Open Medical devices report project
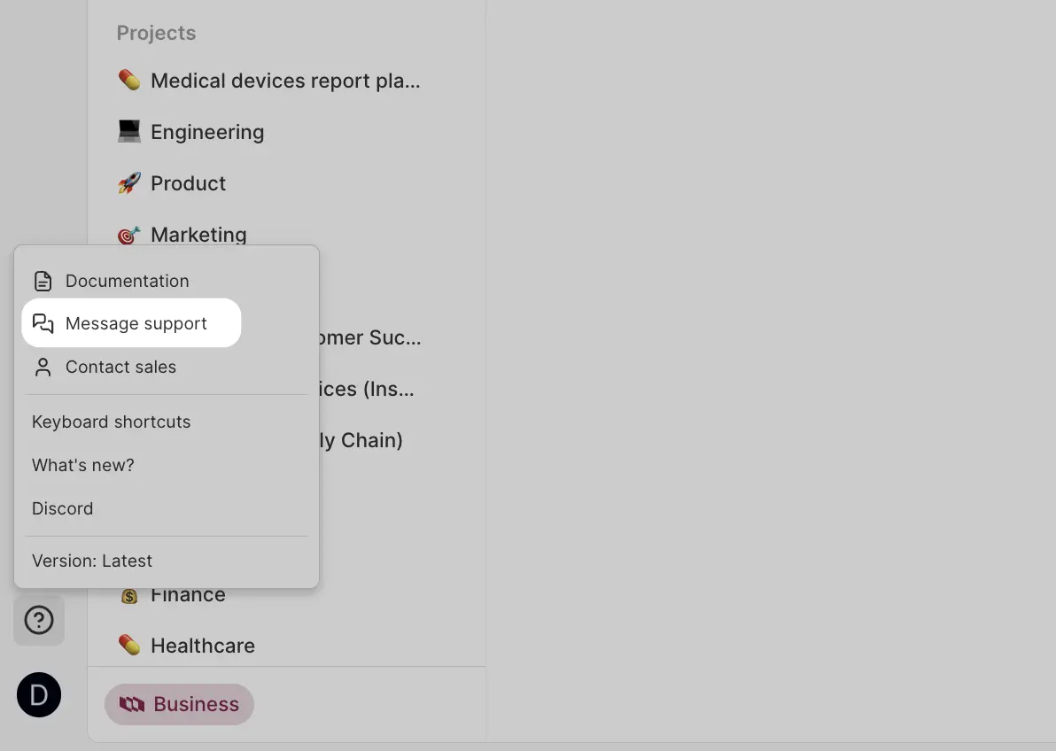1056x751 pixels. (284, 81)
